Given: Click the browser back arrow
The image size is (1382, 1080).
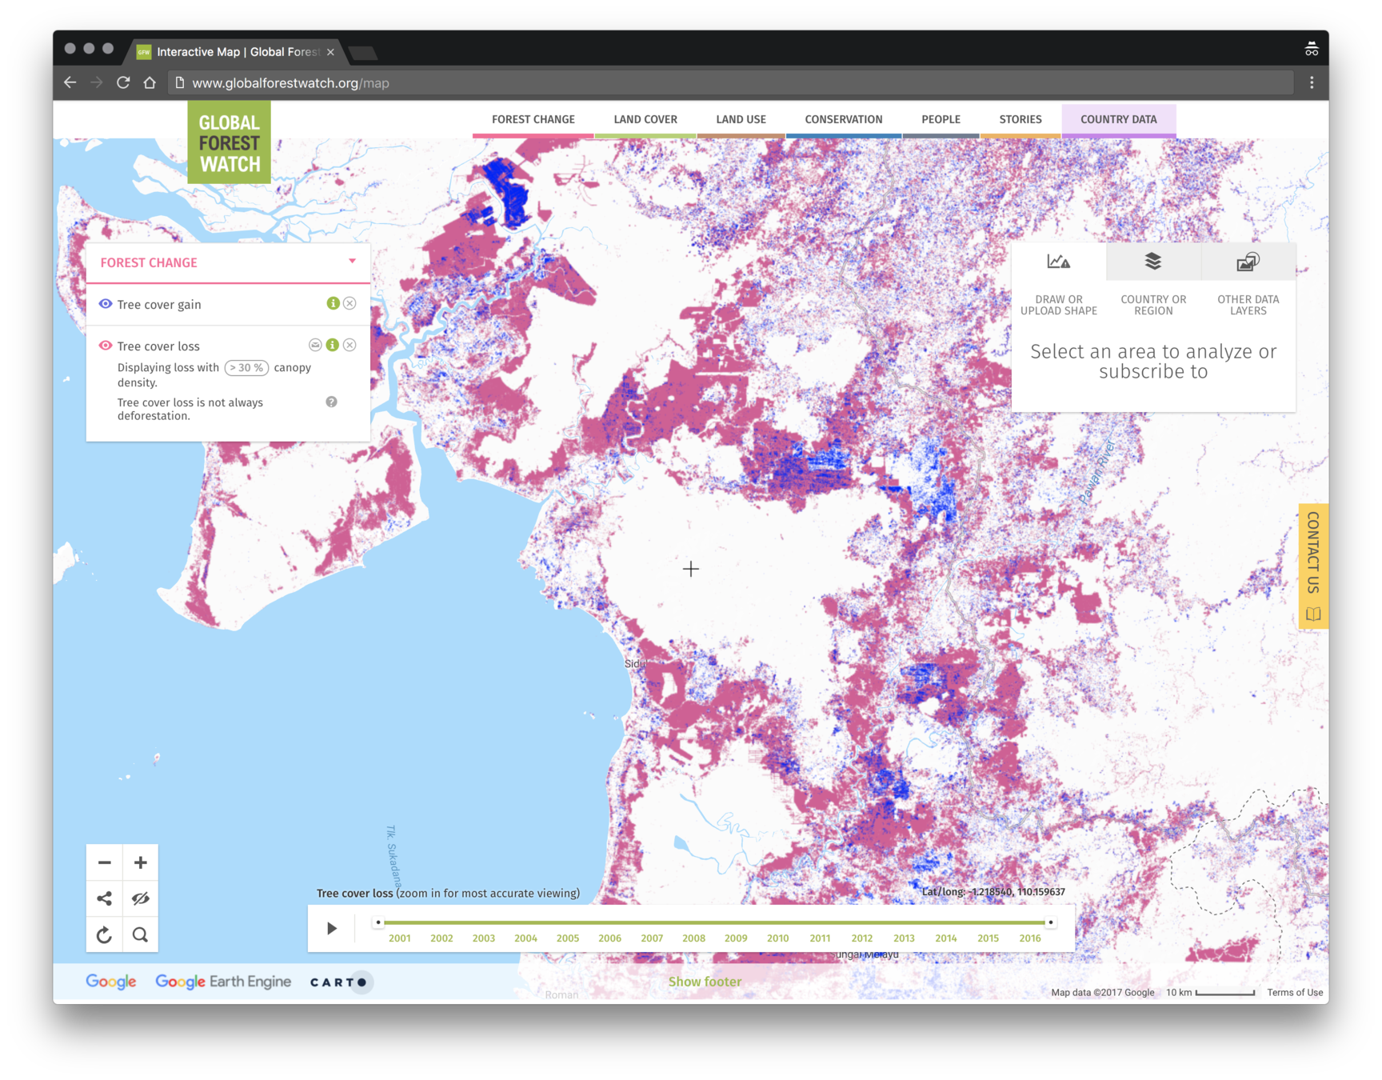Looking at the screenshot, I should [x=70, y=82].
